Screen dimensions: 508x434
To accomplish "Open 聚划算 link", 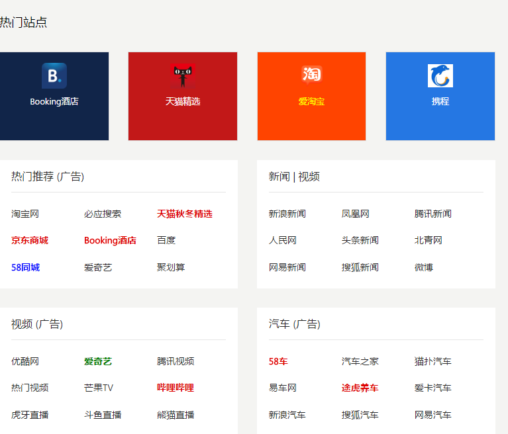I will tap(171, 268).
